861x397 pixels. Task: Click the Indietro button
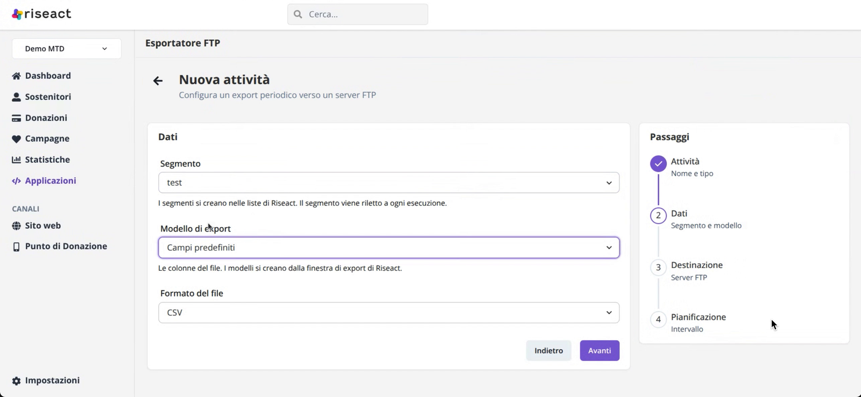pos(548,351)
